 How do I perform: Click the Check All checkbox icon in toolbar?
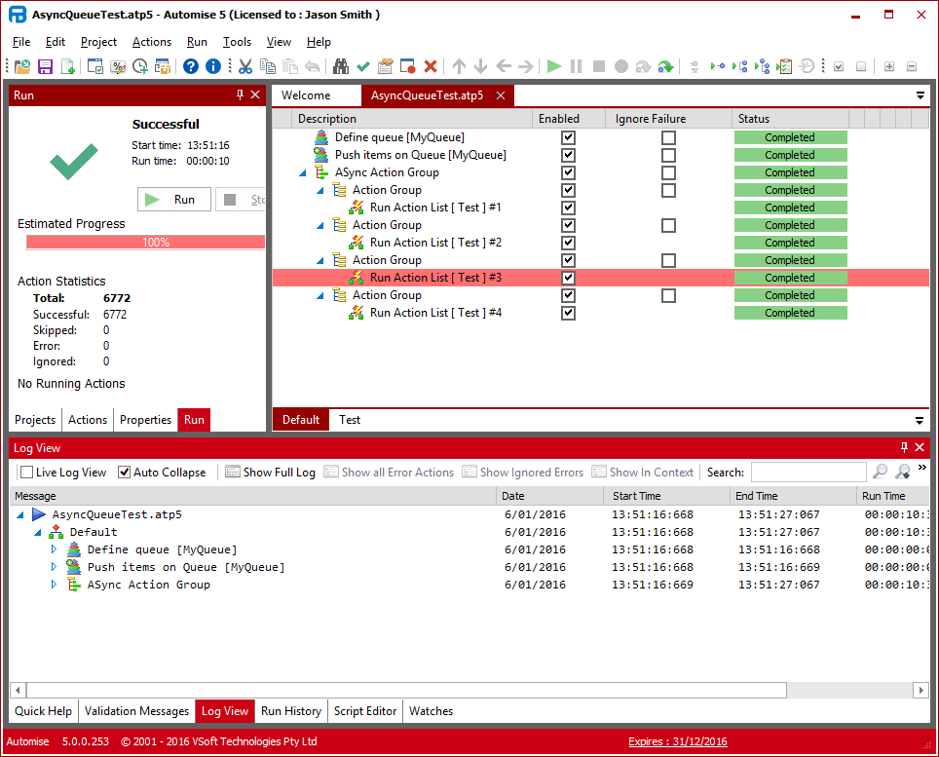tap(839, 66)
